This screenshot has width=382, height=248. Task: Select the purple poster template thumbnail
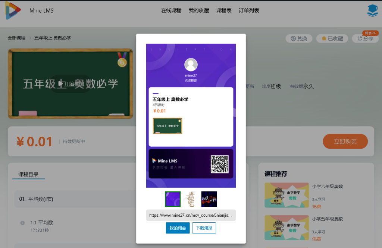pyautogui.click(x=173, y=199)
